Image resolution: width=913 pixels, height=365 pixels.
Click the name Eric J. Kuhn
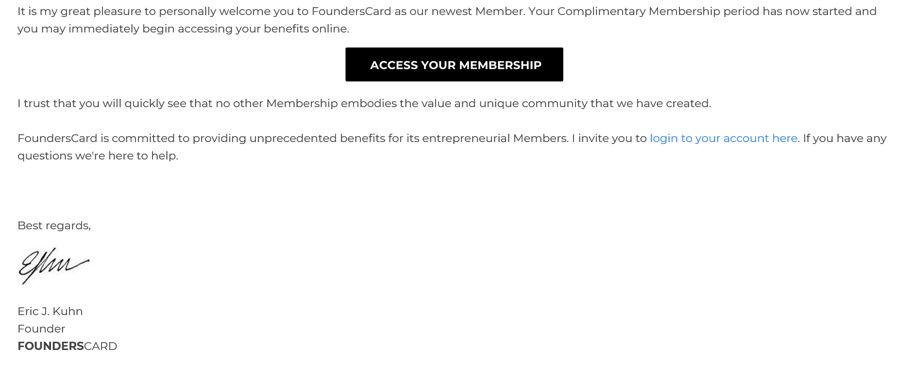coord(50,312)
